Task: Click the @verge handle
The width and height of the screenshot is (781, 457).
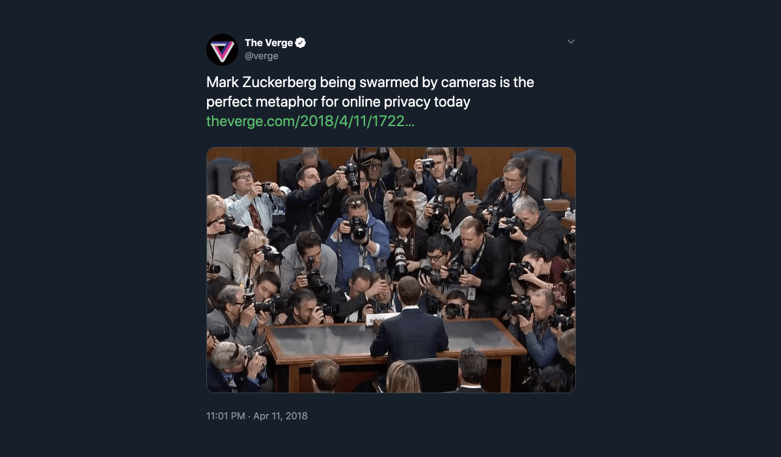Action: click(x=261, y=56)
